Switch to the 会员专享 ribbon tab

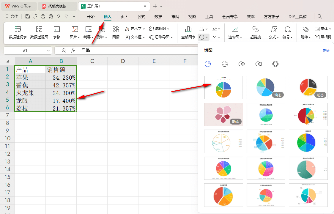(x=230, y=17)
